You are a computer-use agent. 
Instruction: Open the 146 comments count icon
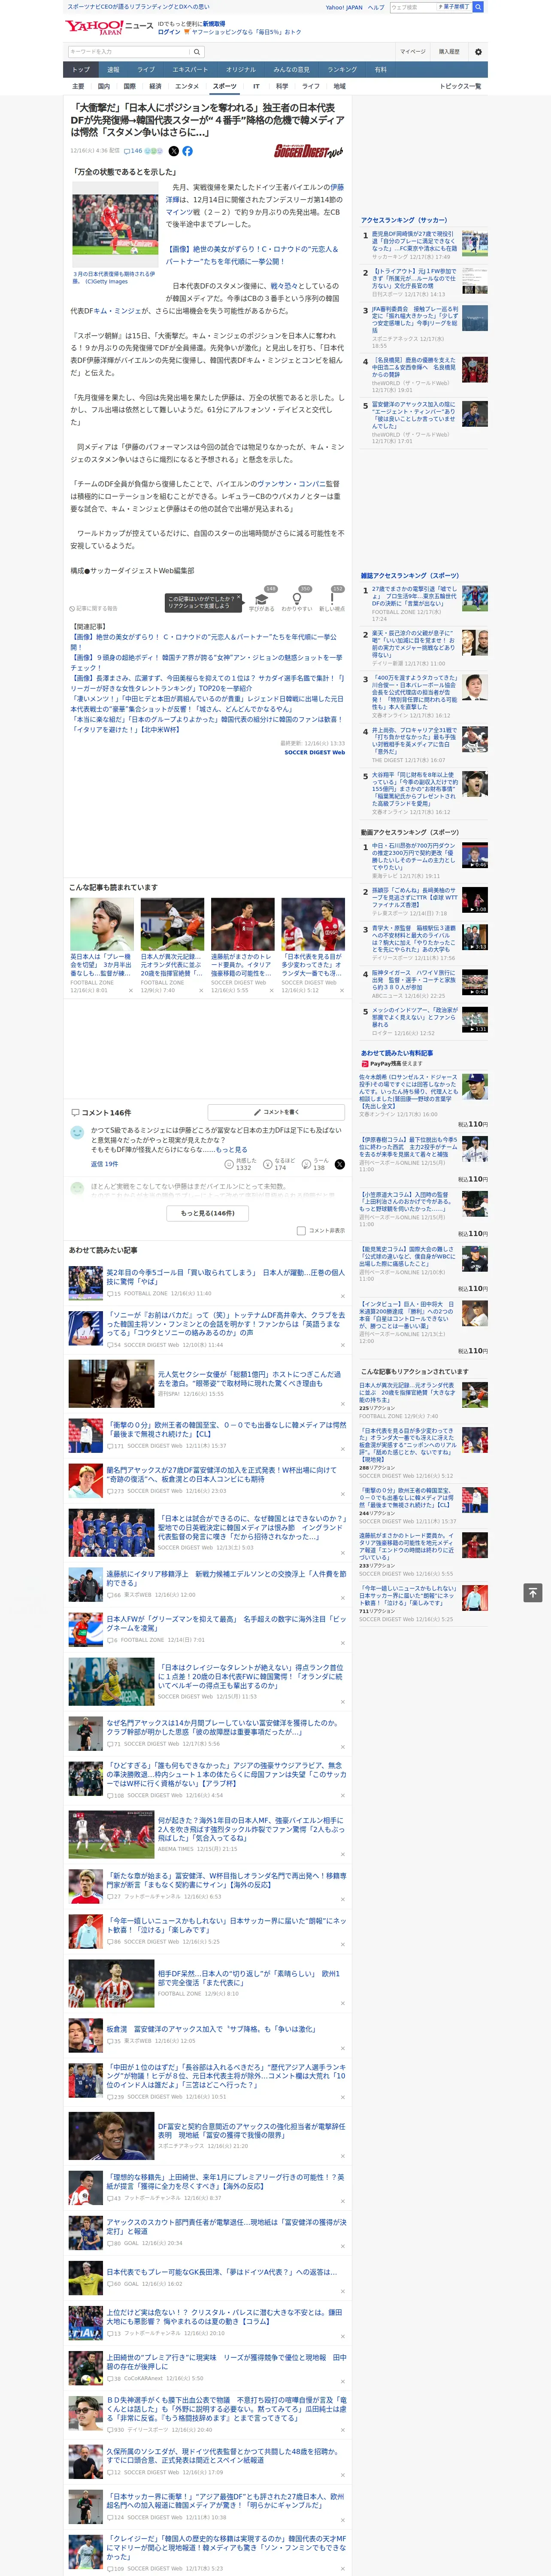coord(133,151)
